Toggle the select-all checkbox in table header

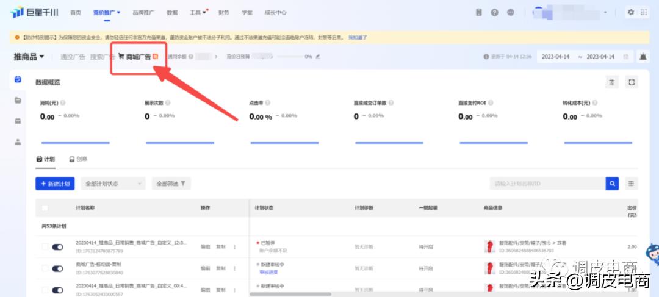click(x=45, y=208)
